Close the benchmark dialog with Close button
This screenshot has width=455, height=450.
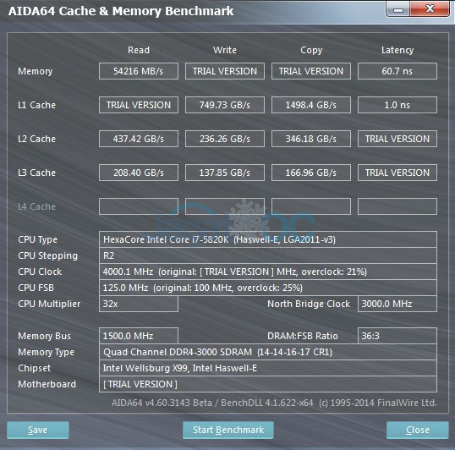[418, 430]
